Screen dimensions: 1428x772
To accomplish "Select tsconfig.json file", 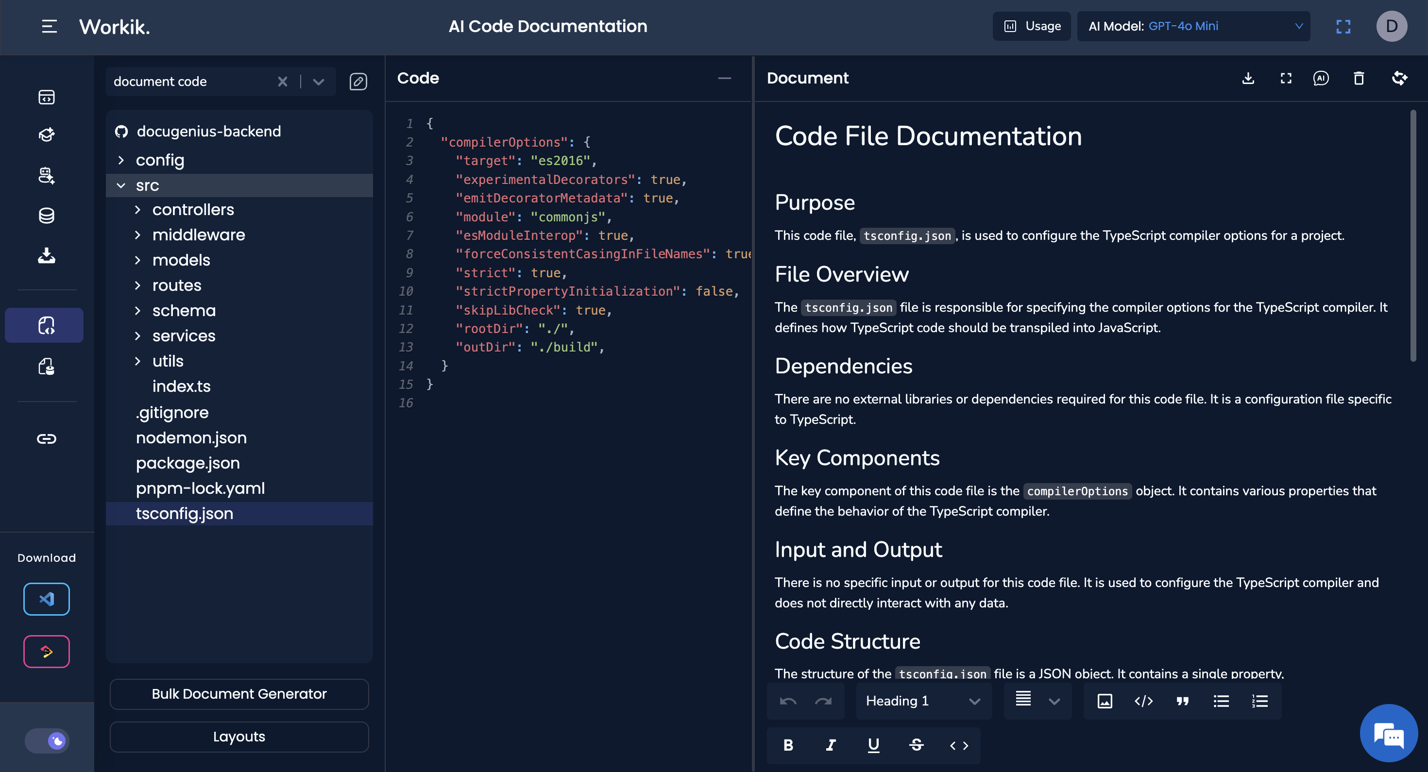I will pyautogui.click(x=239, y=514).
